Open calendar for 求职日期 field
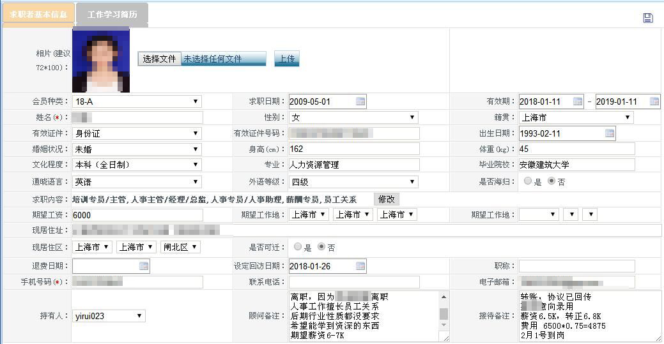664x344 pixels. point(360,101)
